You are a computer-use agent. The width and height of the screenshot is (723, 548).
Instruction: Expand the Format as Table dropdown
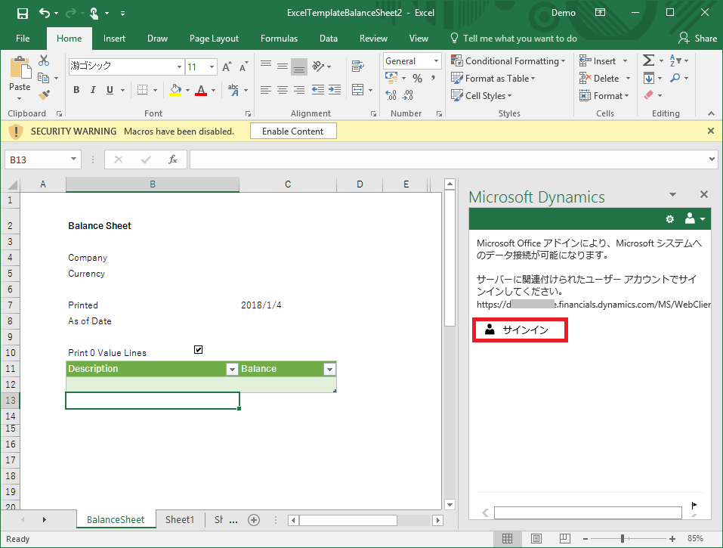pyautogui.click(x=533, y=79)
